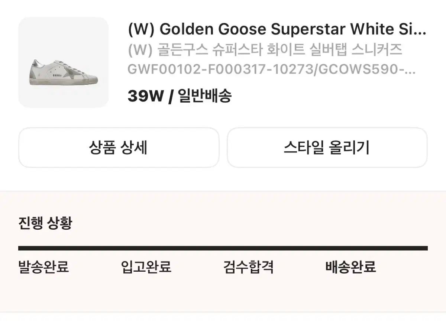Open the 상품 상세 product detail page
This screenshot has width=446, height=333.
119,147
